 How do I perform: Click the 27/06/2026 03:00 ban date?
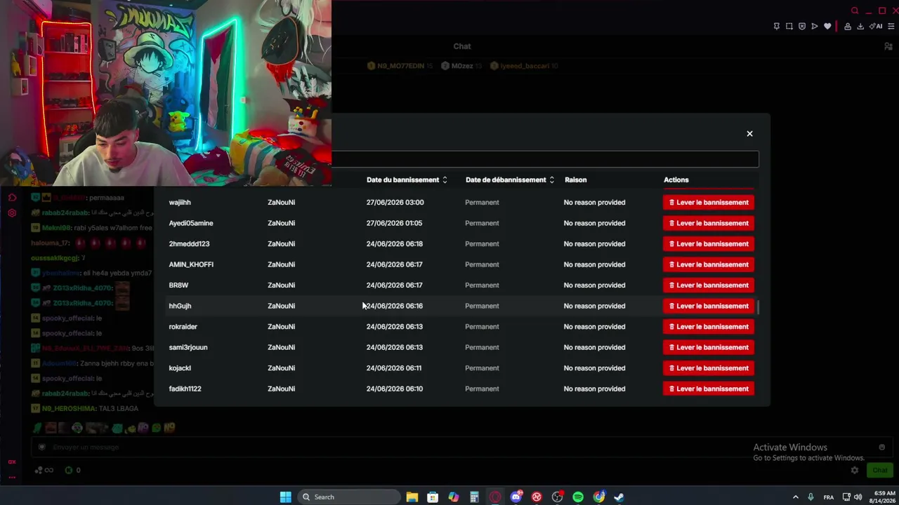tap(395, 202)
